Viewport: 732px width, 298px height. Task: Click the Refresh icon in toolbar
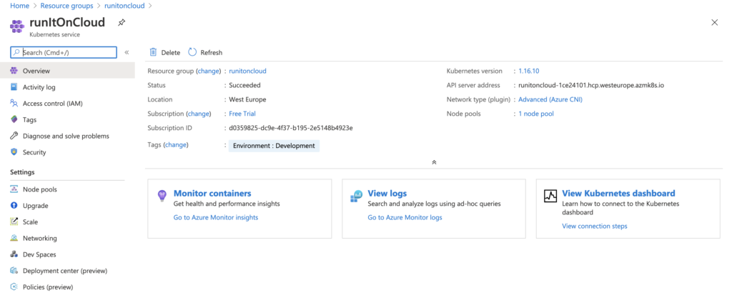click(x=192, y=52)
